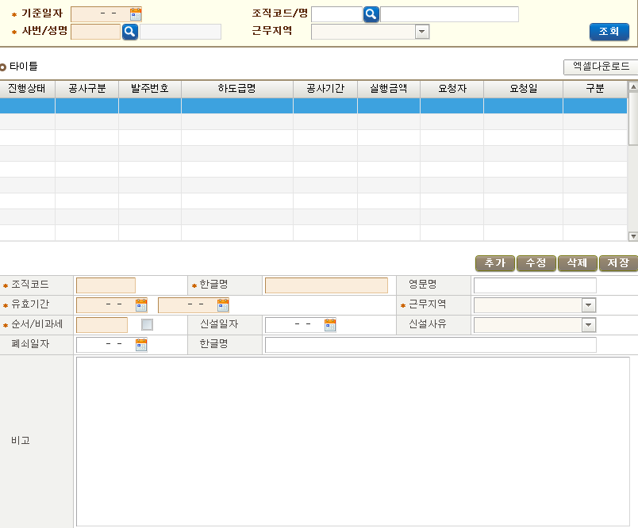Viewport: 638px width, 528px height.
Task: Focus the 한글명 field beside 폐쇄일자
Action: click(430, 345)
